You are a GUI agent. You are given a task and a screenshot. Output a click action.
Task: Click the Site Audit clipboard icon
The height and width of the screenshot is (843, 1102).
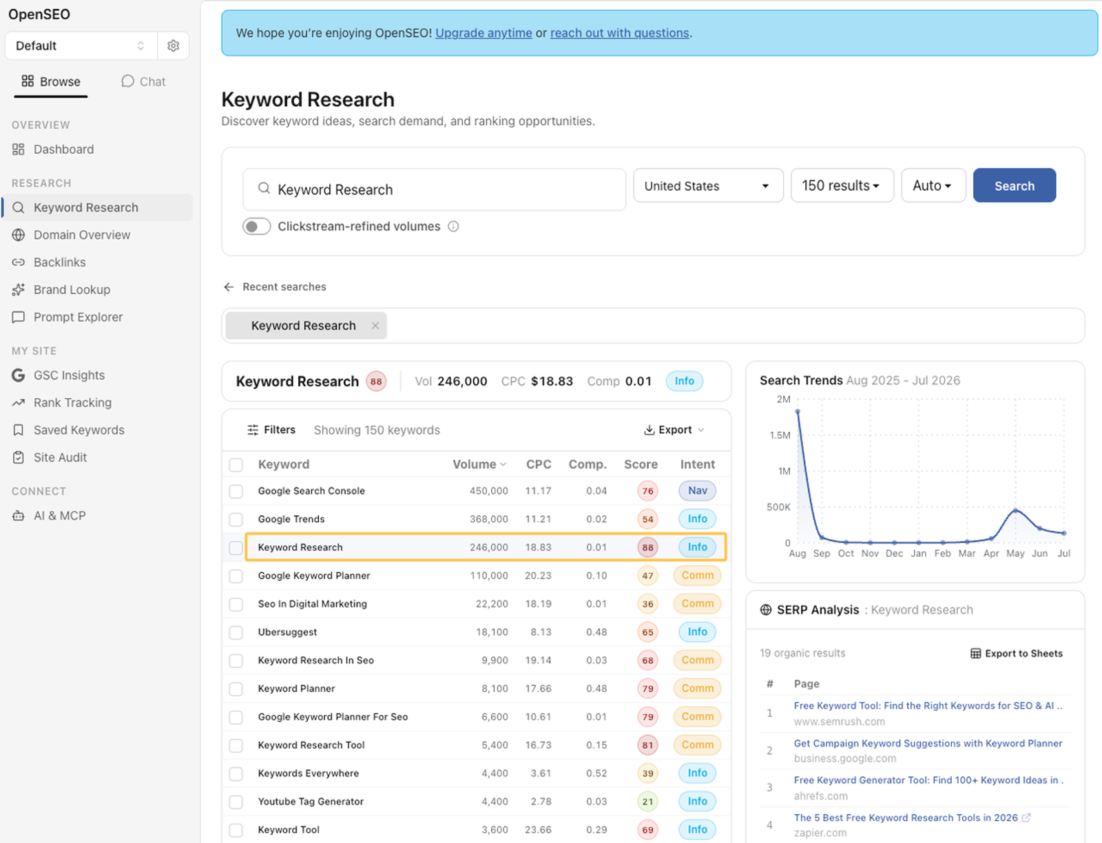[x=19, y=457]
